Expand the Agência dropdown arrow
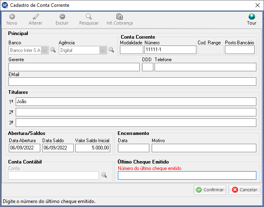 click(103, 50)
